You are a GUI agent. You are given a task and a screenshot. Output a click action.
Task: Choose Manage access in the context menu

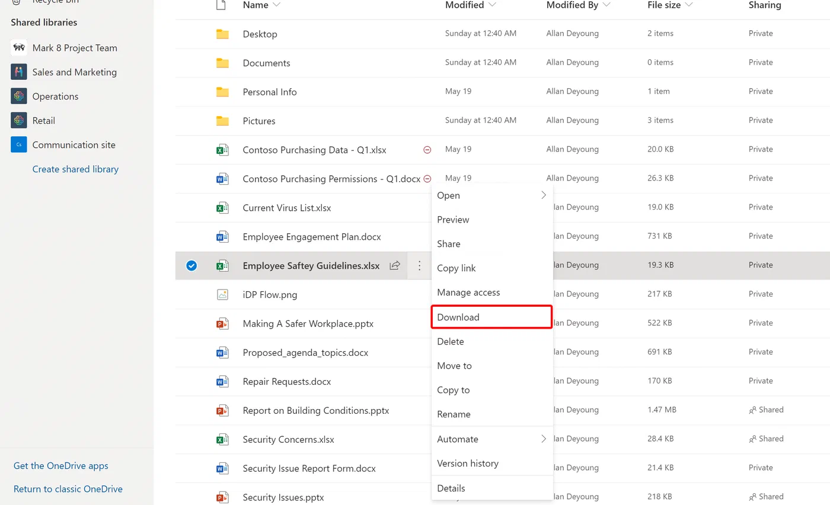point(492,292)
